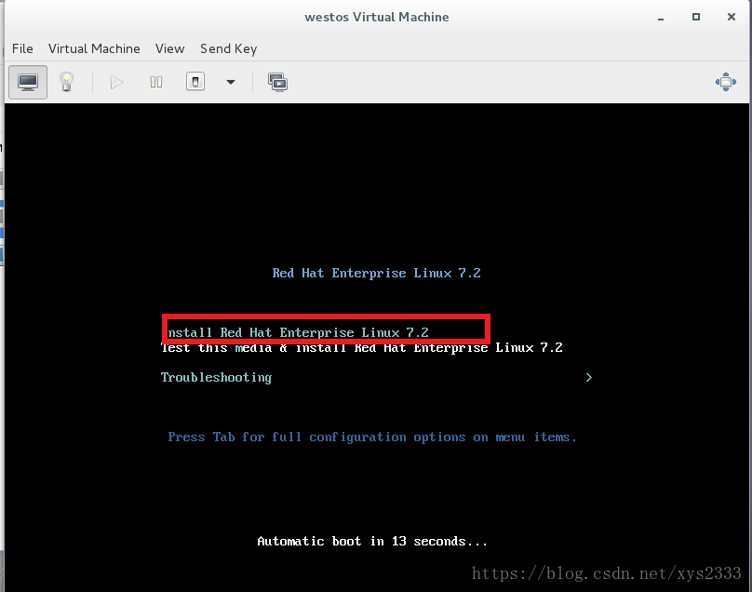Select Install Red Hat Enterprise Linux 7.2
This screenshot has width=752, height=592.
coord(297,332)
